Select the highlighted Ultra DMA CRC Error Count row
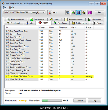 coord(49,76)
